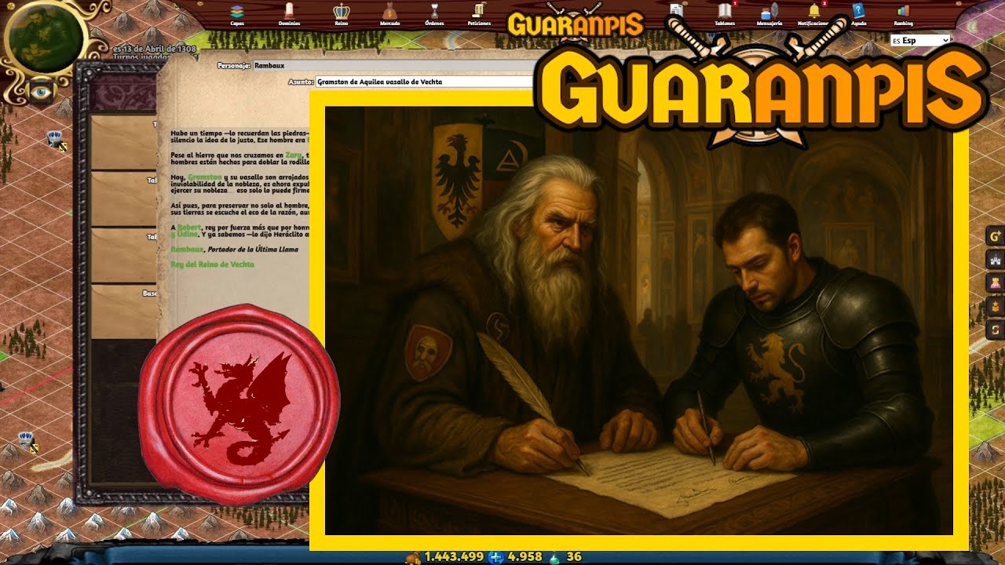Screen dimensions: 1005x565
Task: Select the lower-left shield unit on map
Action: (27, 441)
